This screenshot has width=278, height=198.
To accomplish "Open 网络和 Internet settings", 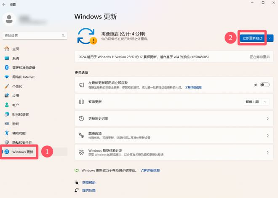I will (24, 77).
